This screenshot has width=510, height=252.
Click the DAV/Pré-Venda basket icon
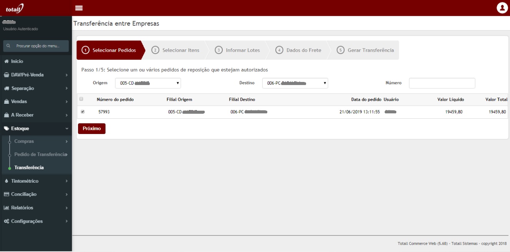[7, 75]
